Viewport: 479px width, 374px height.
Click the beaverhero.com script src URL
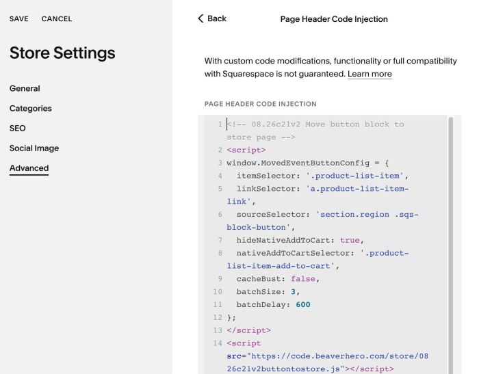(328, 362)
